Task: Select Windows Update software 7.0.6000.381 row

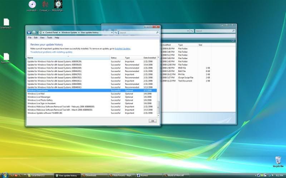Action: (x=92, y=113)
